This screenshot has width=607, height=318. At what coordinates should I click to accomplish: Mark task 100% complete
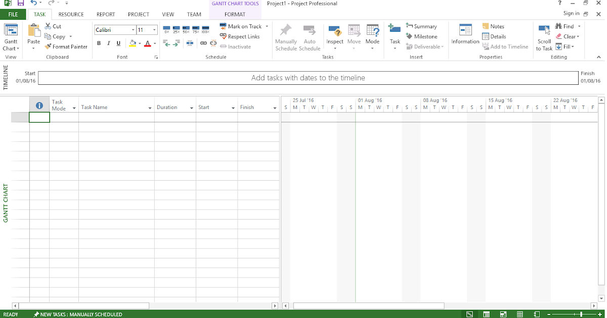coord(205,29)
